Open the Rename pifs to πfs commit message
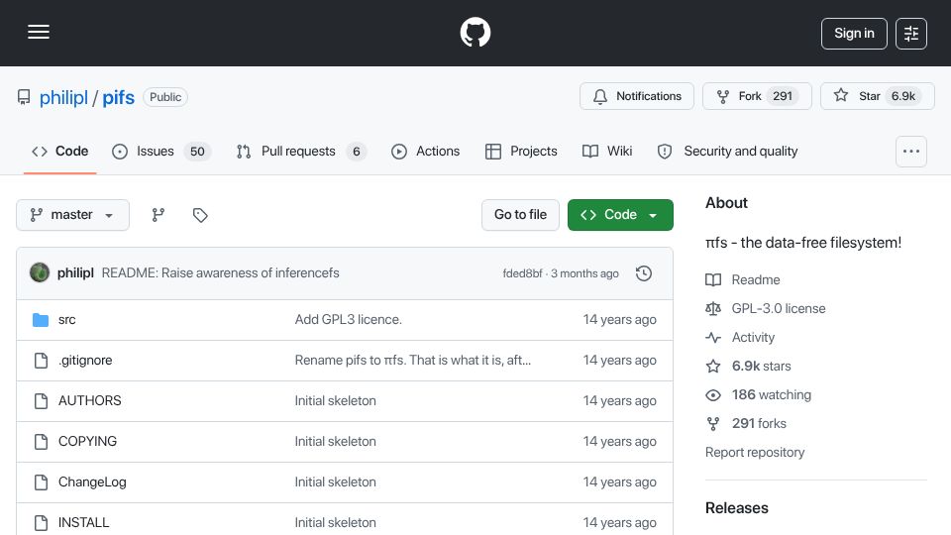The height and width of the screenshot is (535, 951). tap(412, 361)
